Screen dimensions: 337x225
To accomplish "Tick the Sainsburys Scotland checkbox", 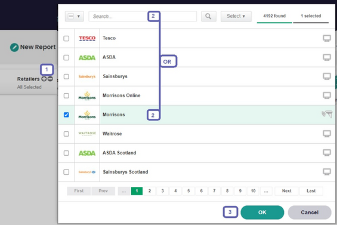I will coord(66,172).
